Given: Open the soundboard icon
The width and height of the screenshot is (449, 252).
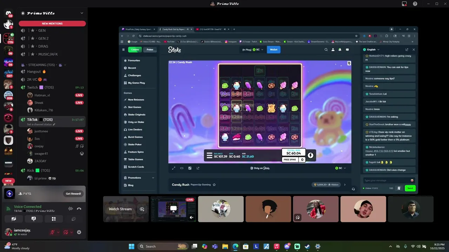Looking at the screenshot, I should pos(74,219).
